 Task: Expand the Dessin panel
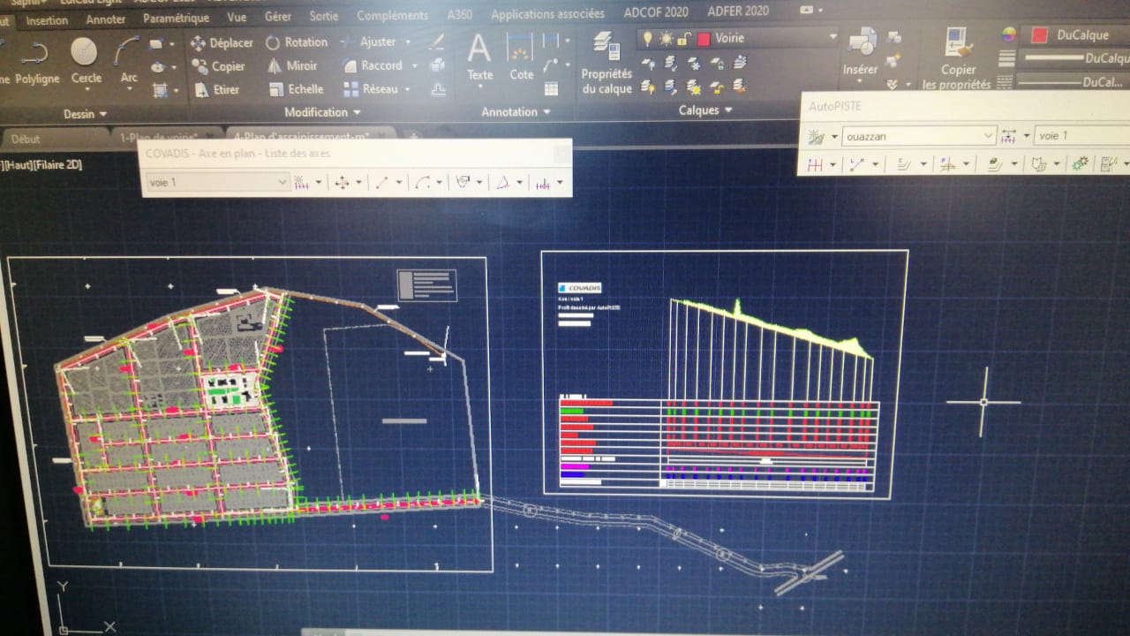pyautogui.click(x=85, y=114)
